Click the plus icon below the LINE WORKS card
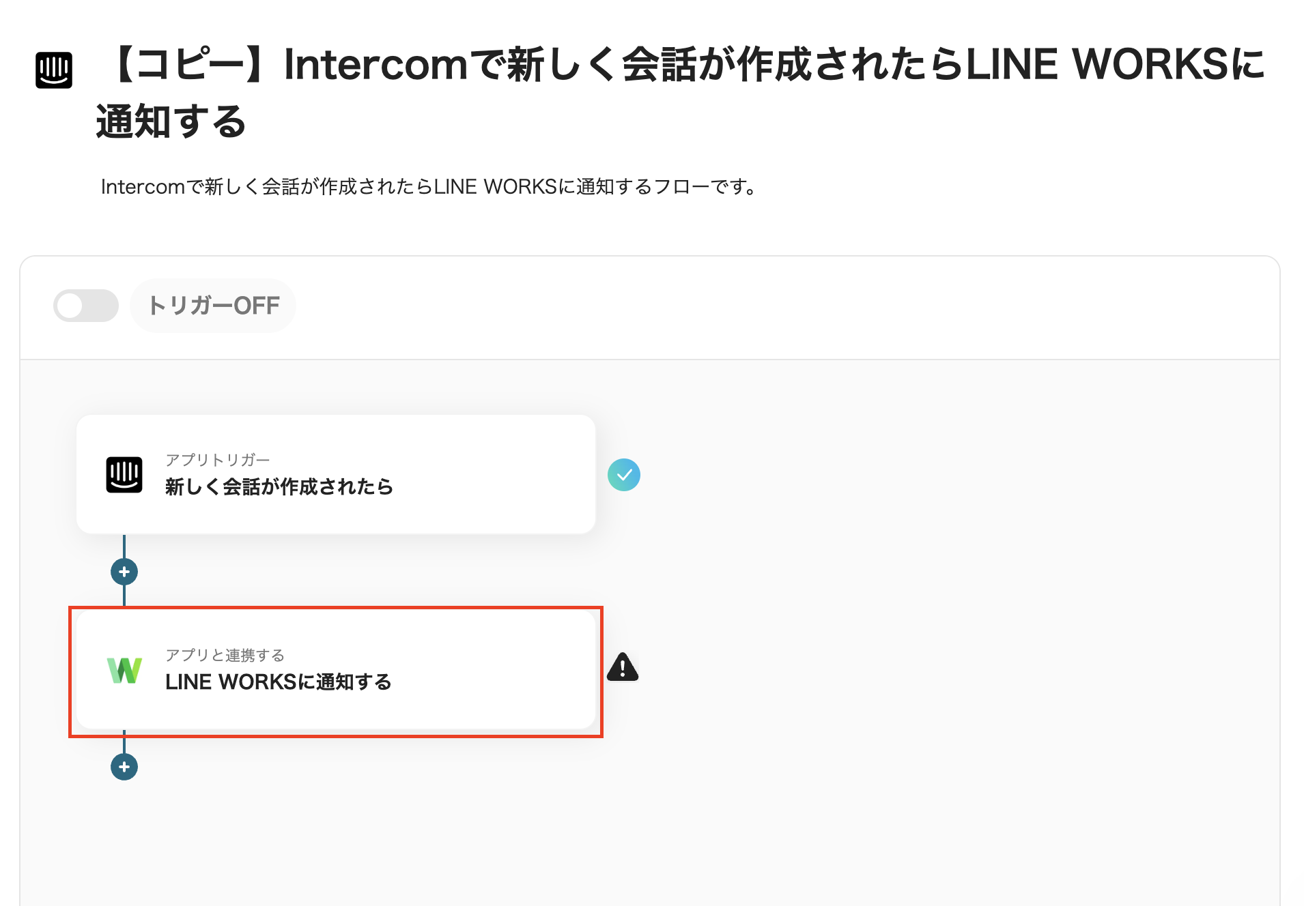Screen dimensions: 1304x906 pyautogui.click(x=124, y=766)
